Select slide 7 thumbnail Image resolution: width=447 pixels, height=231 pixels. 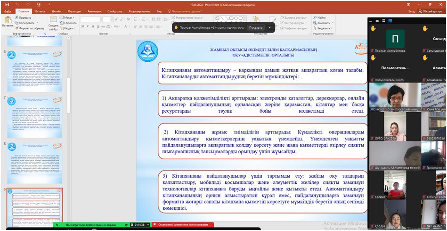pos(34,117)
